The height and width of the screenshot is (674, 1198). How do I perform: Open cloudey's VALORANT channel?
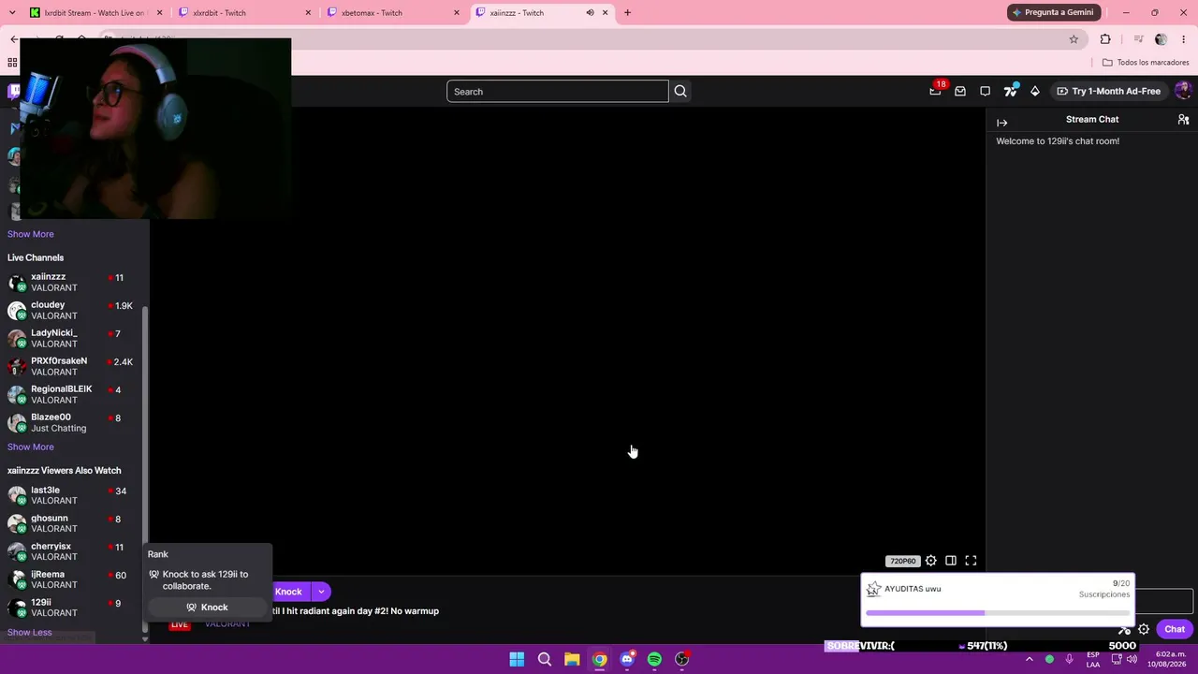[x=73, y=311]
